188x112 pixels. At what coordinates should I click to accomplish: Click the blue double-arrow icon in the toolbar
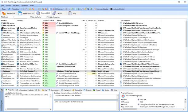pyautogui.click(x=75, y=9)
